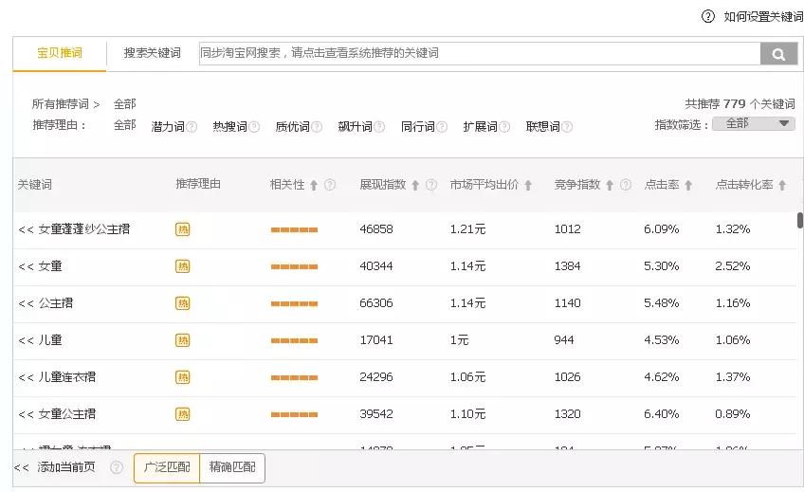804x492 pixels.
Task: Filter by 质优词
Action: (293, 127)
